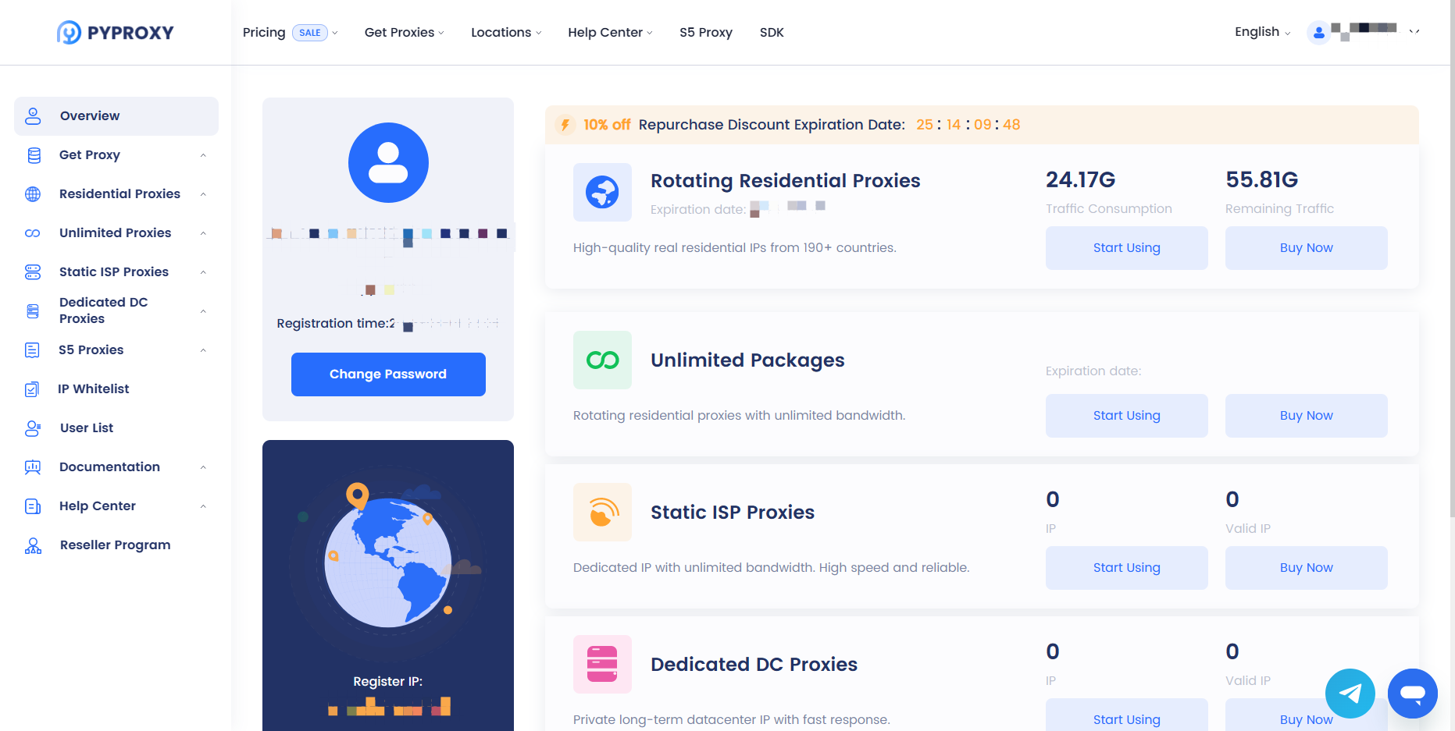
Task: Open the S5 Proxy menu item
Action: pos(706,33)
